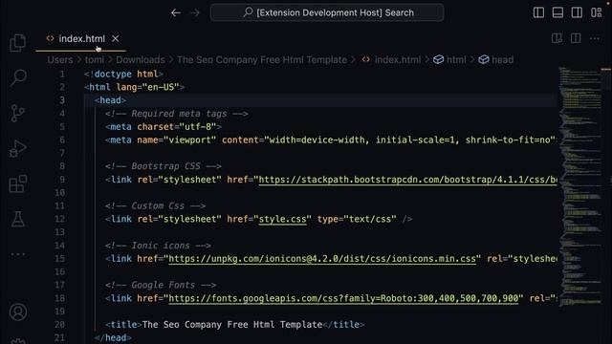
Task: Open the Run and Debug view
Action: pyautogui.click(x=17, y=148)
